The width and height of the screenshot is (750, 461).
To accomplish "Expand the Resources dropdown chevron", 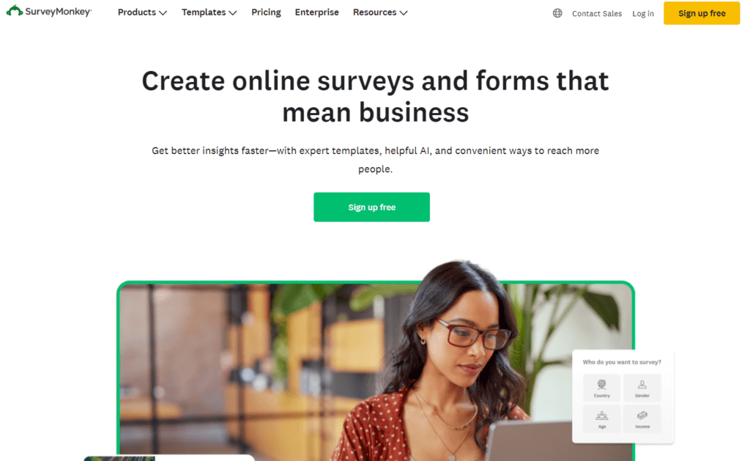I will coord(404,13).
